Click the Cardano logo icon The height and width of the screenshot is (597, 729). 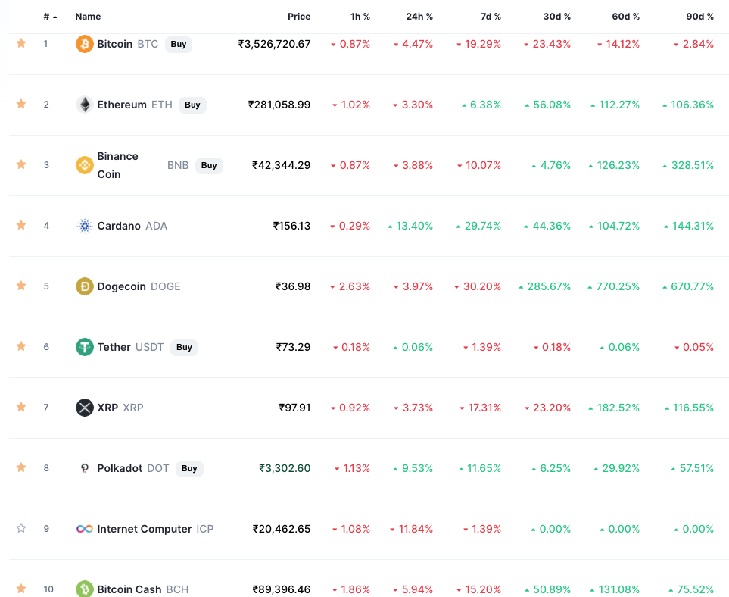[85, 226]
